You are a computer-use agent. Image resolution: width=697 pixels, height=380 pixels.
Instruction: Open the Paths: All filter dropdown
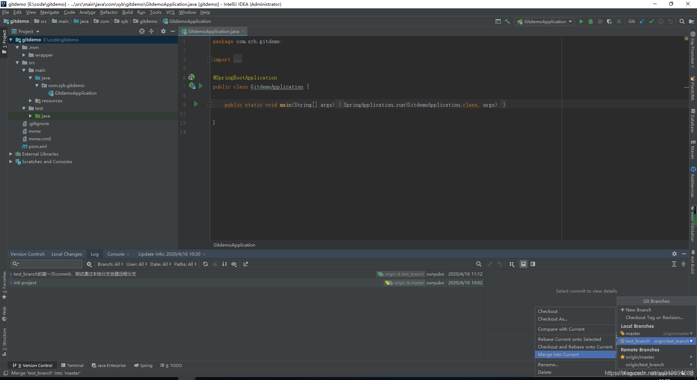[x=186, y=264]
